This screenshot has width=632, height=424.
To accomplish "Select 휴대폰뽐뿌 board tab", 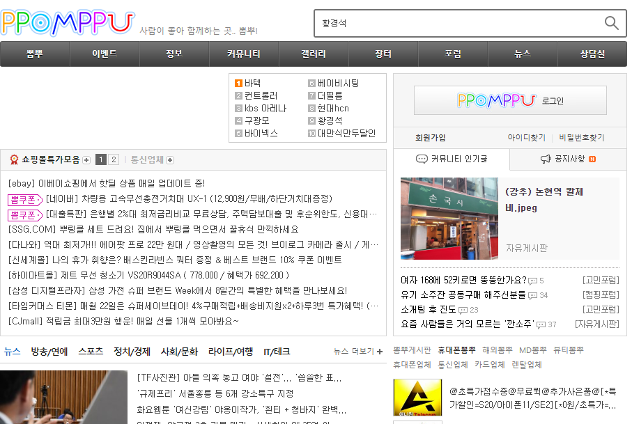I will [x=456, y=350].
